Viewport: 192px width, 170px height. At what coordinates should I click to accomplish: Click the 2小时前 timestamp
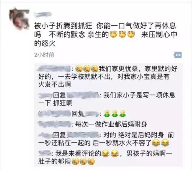pos(44,55)
